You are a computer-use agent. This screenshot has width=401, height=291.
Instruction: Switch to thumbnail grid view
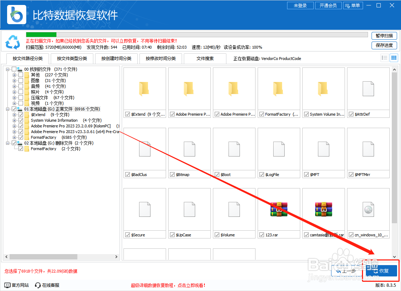tap(394, 57)
